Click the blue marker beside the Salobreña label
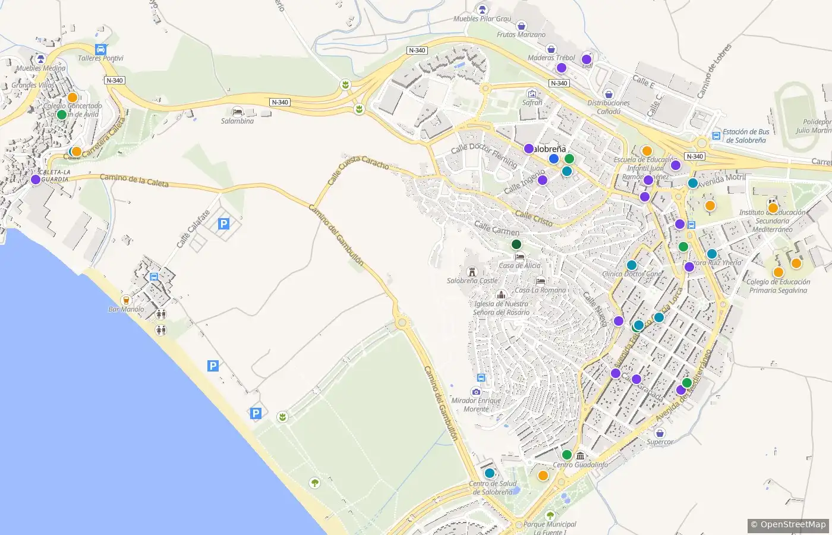Image resolution: width=832 pixels, height=535 pixels. point(554,159)
